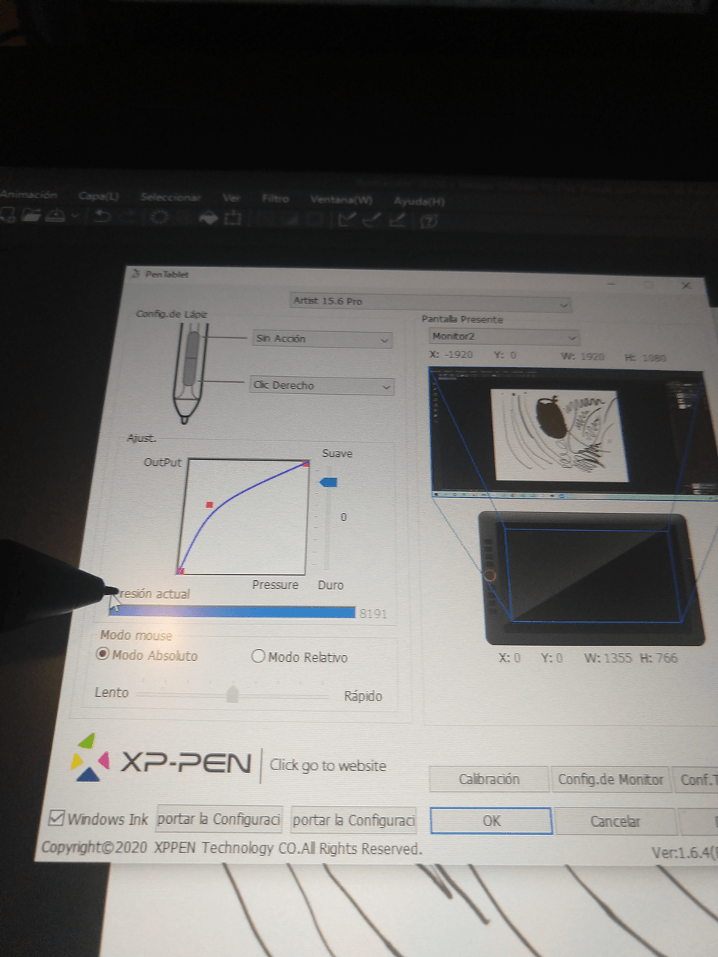Click the 'X: -1920' monitor offset value
The width and height of the screenshot is (718, 957).
(451, 354)
